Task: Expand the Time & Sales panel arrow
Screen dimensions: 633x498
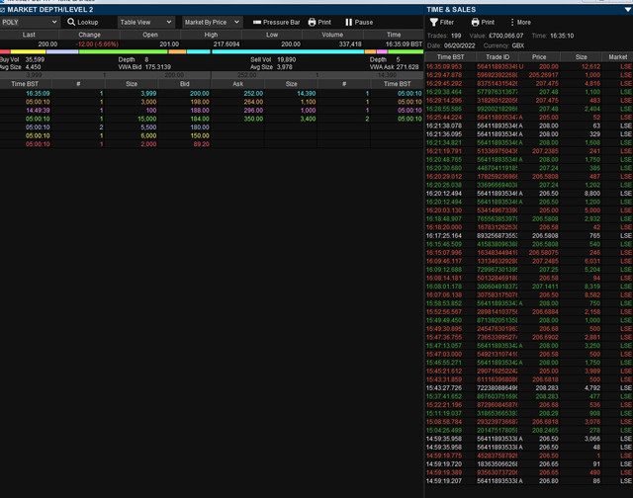Action: (628, 9)
